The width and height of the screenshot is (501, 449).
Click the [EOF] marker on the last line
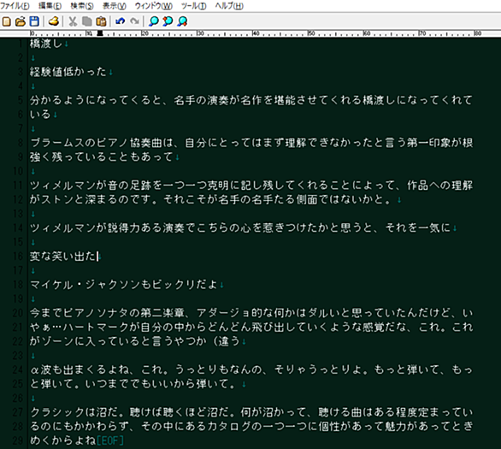point(110,440)
